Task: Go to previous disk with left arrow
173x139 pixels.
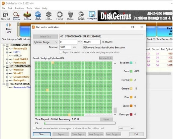Action: click(7, 25)
